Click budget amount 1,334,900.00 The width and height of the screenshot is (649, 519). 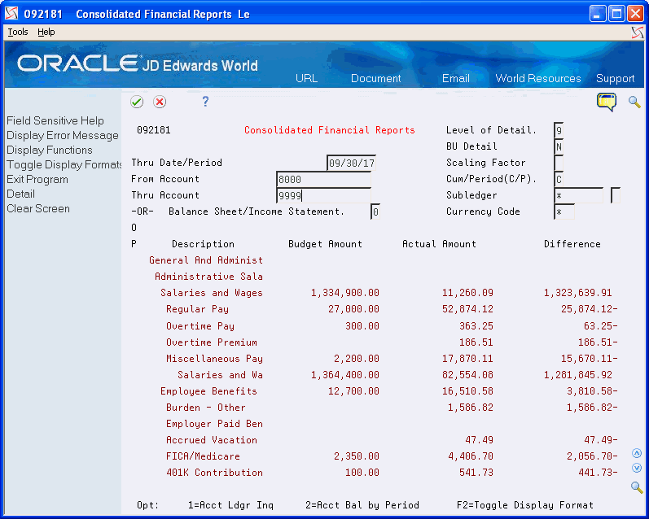[x=344, y=293]
